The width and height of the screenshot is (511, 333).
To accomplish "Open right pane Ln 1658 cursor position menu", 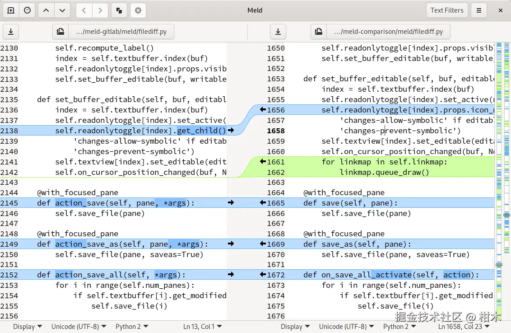I will 464,327.
